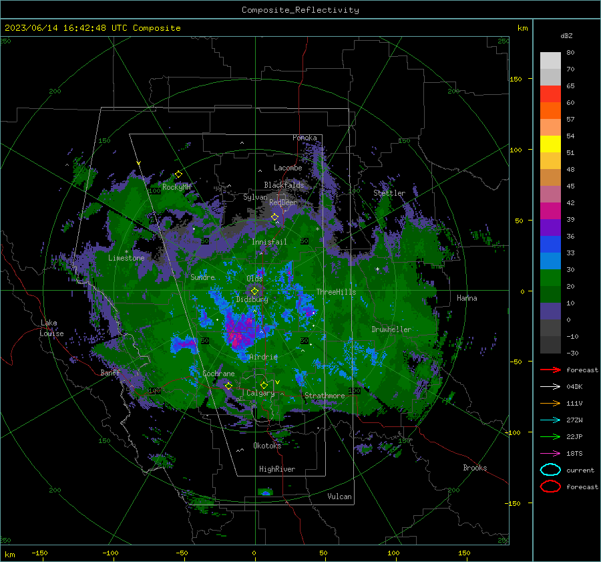Click the red forecast arrow in legend
Viewport: 601px width, 562px height.
[550, 370]
